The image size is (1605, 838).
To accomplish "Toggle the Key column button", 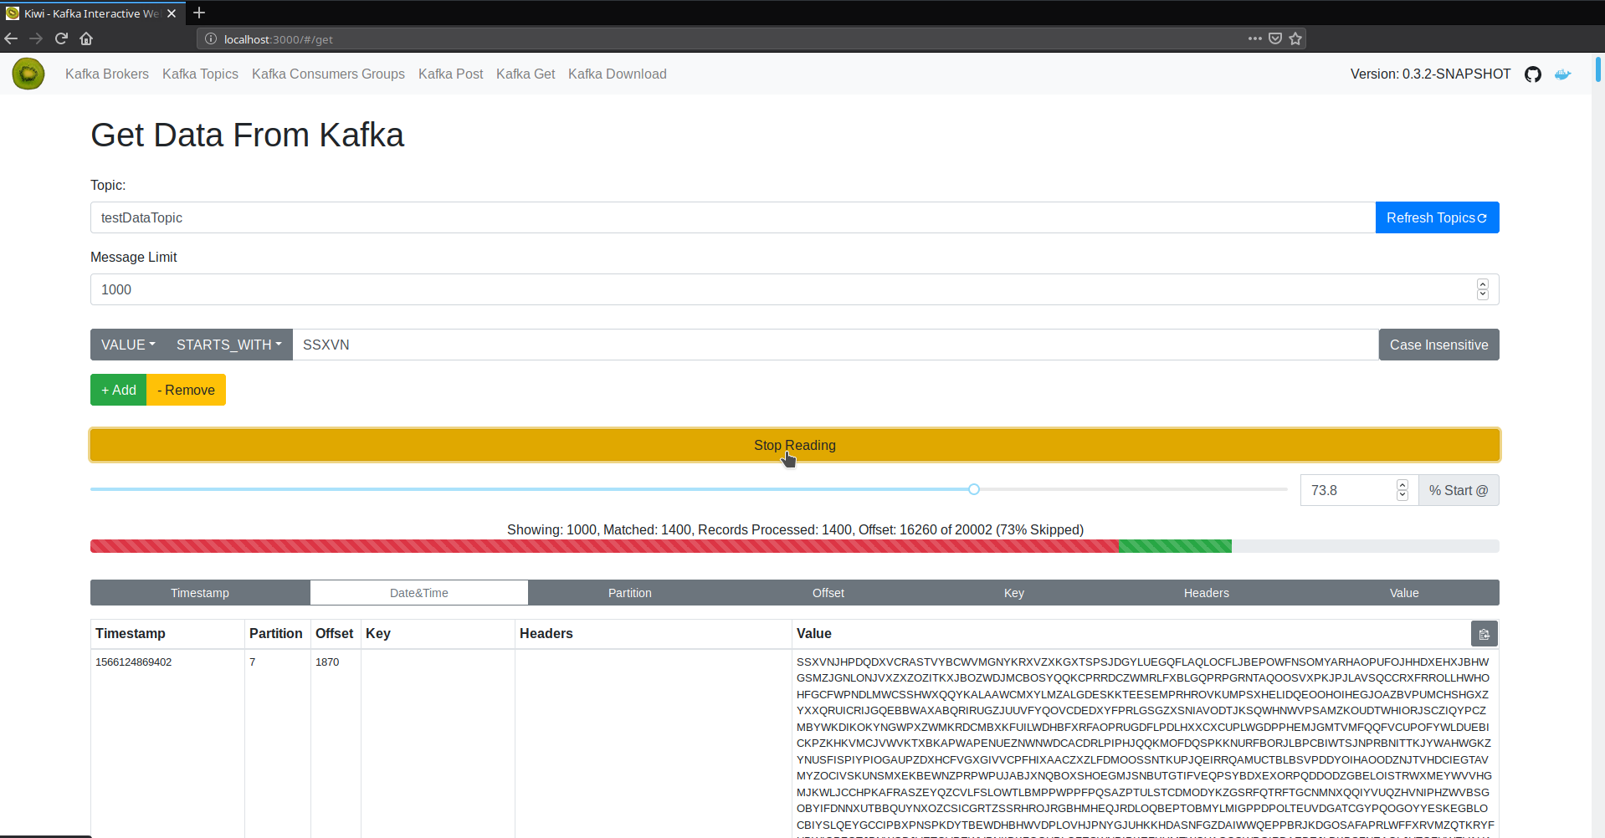I will (1014, 593).
